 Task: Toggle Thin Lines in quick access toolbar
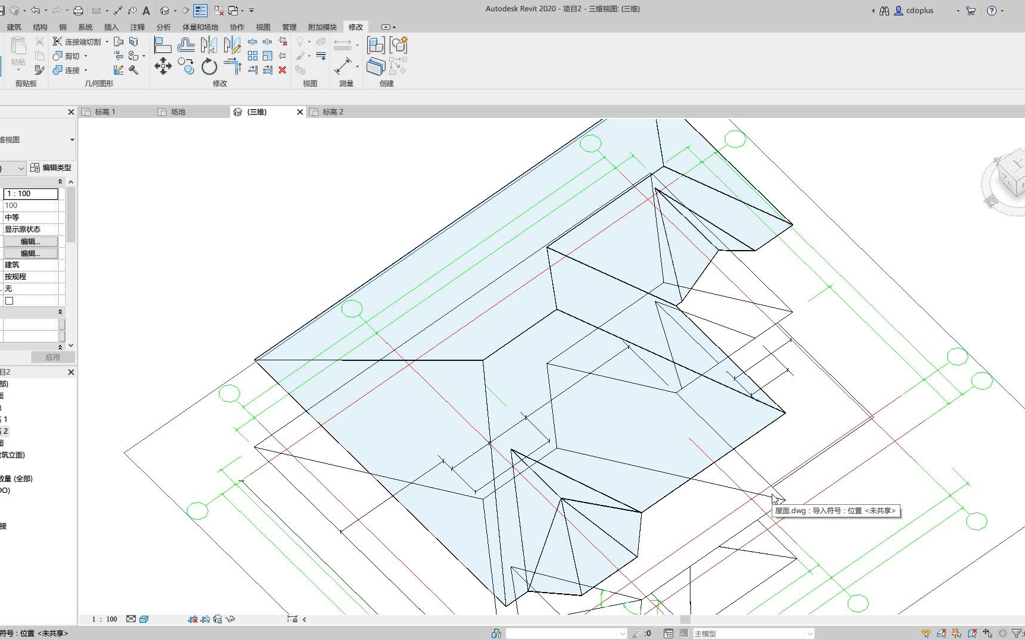coord(200,11)
